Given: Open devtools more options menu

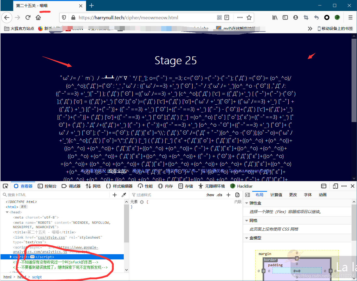Looking at the screenshot, I should 344,186.
